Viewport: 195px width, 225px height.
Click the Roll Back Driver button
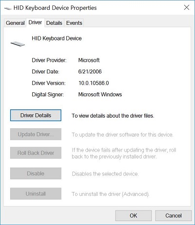point(36,153)
